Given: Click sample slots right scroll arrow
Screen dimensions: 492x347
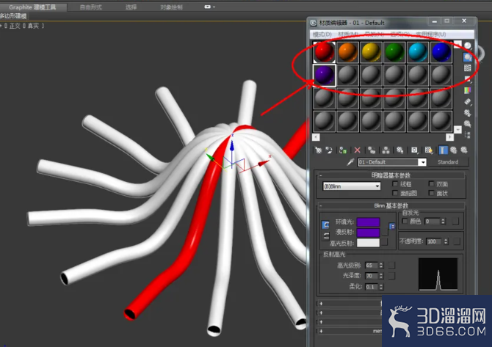Looking at the screenshot, I should 449,137.
